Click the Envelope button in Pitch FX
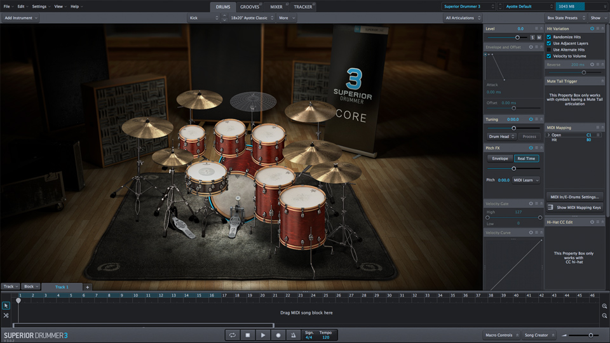610x343 pixels. tap(500, 158)
